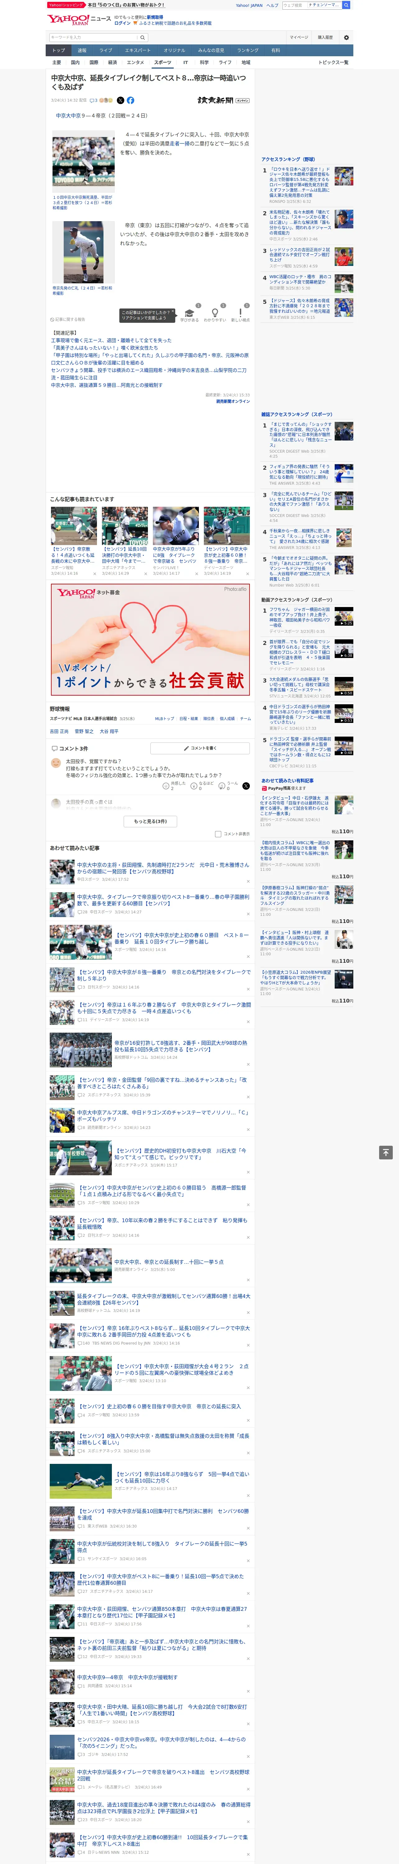The height and width of the screenshot is (1864, 399).
Task: Click back-to-top arrow button
Action: [386, 1152]
